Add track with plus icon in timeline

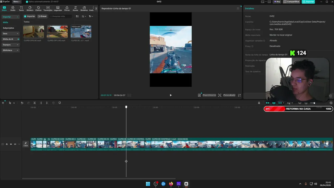click(x=3, y=103)
